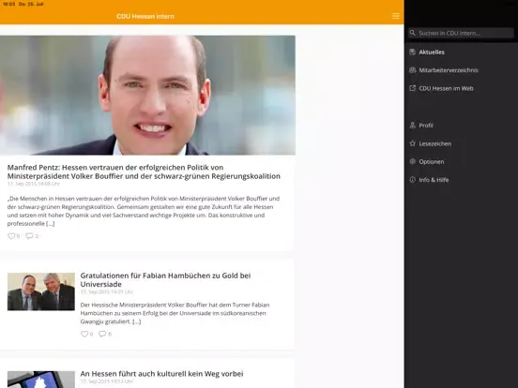This screenshot has height=388, width=518.
Task: Open CDU Hessen im Web link
Action: pyautogui.click(x=446, y=88)
